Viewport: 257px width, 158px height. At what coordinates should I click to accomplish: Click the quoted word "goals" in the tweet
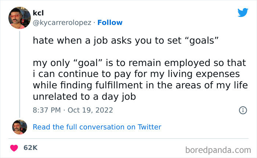click(201, 41)
